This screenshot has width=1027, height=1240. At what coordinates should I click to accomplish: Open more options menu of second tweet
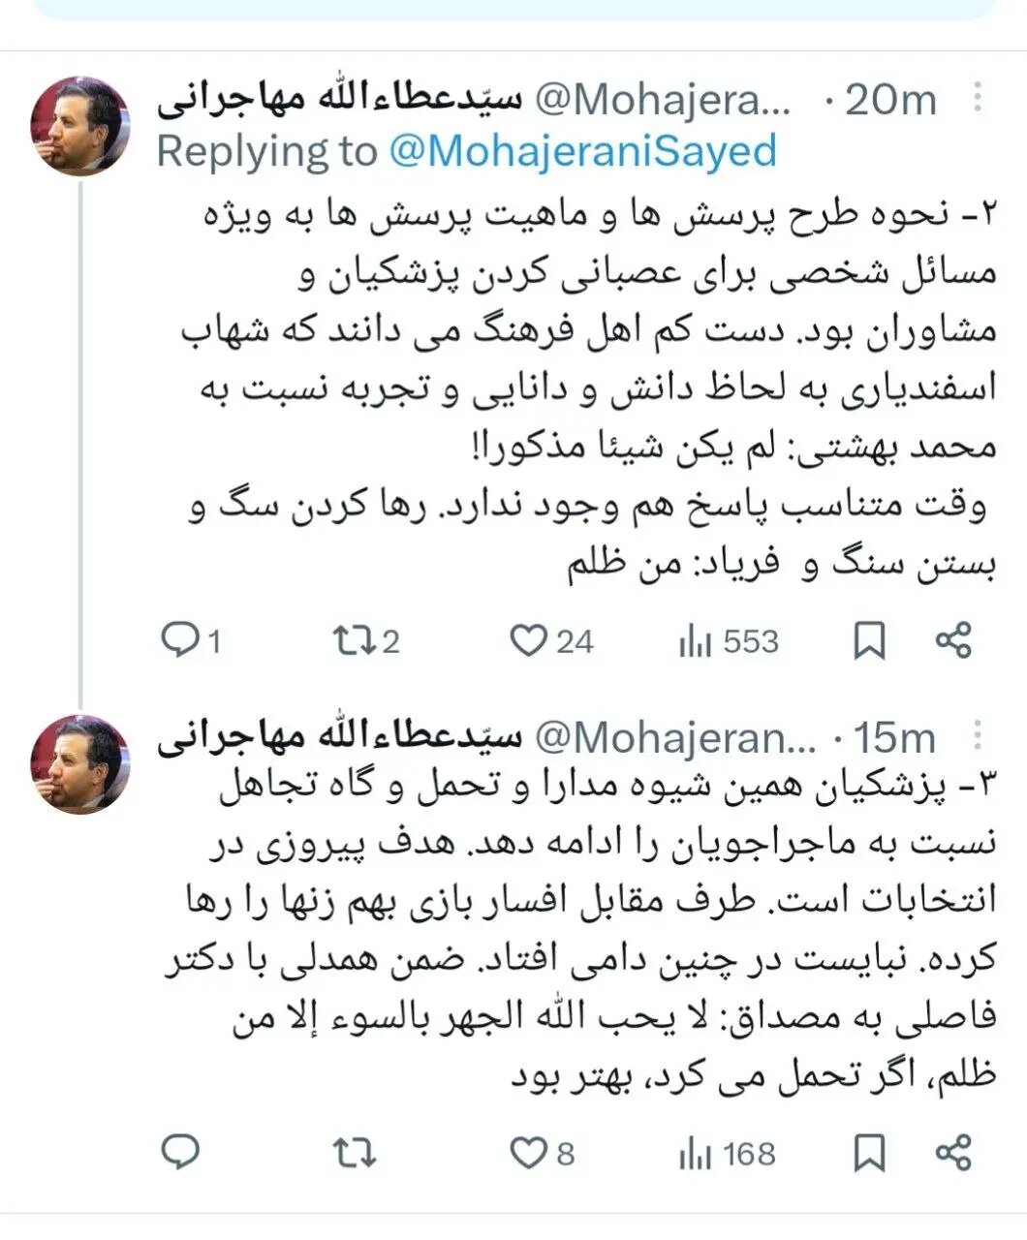coord(978,736)
